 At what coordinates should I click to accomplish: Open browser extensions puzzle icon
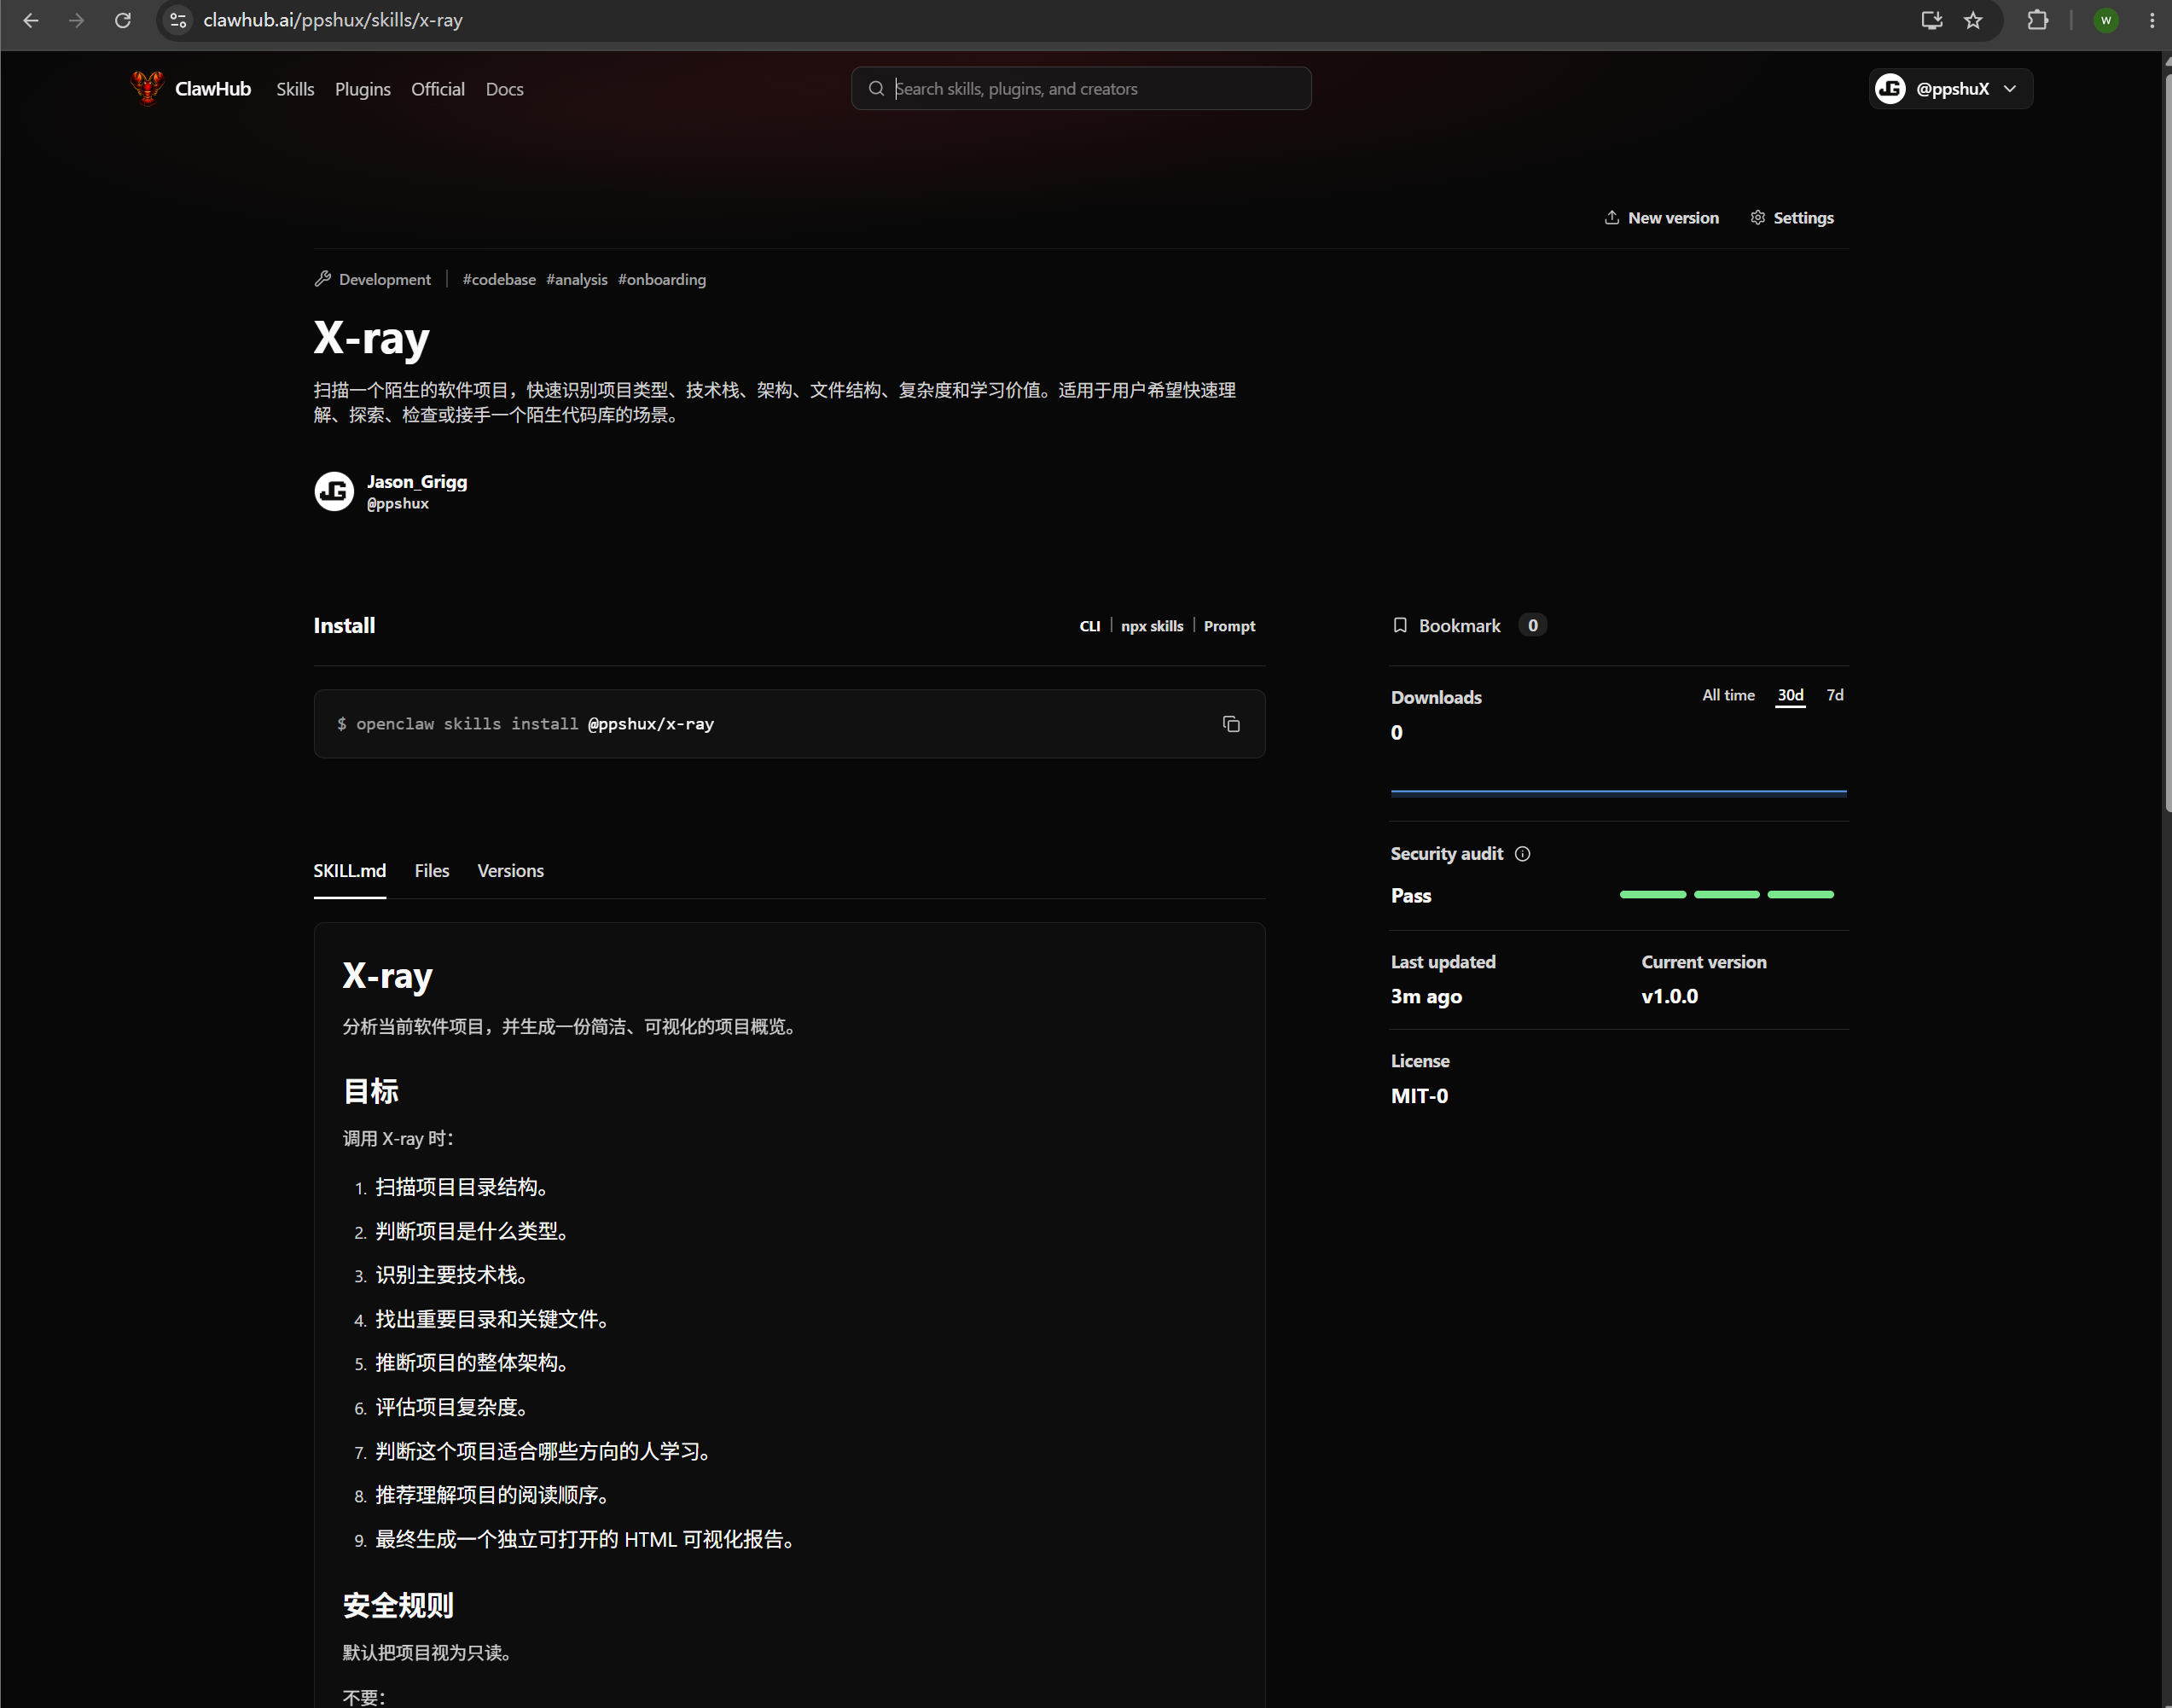(x=2037, y=20)
